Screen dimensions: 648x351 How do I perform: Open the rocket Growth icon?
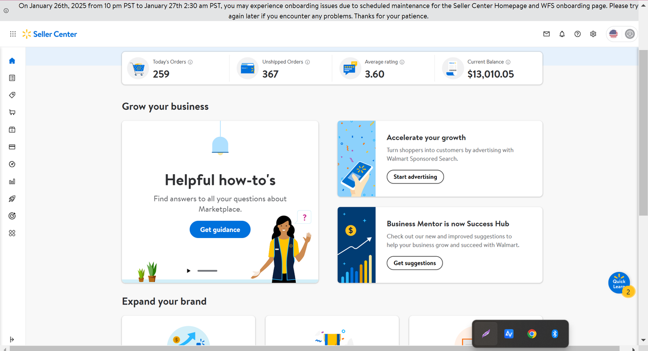(x=12, y=199)
